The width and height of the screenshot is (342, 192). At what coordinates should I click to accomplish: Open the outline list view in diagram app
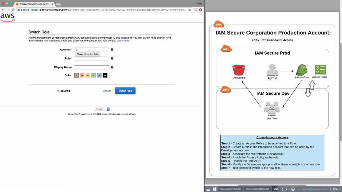coord(208,189)
